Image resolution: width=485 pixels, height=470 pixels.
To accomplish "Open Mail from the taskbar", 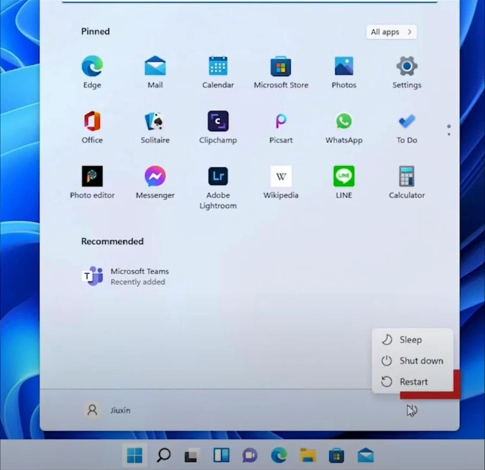I will [365, 455].
